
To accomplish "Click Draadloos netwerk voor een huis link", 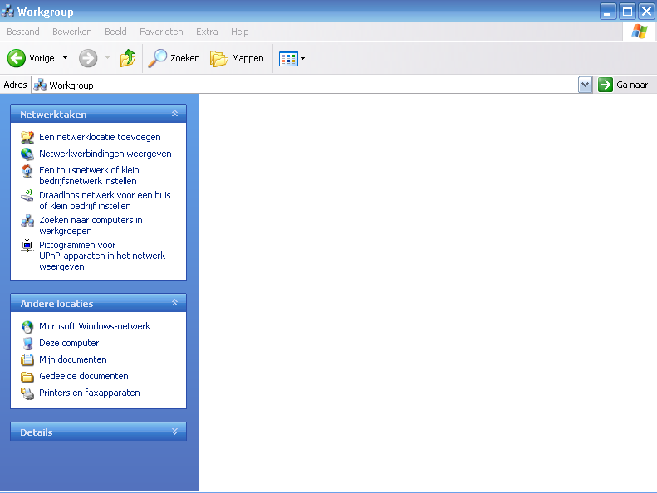I will pyautogui.click(x=105, y=201).
